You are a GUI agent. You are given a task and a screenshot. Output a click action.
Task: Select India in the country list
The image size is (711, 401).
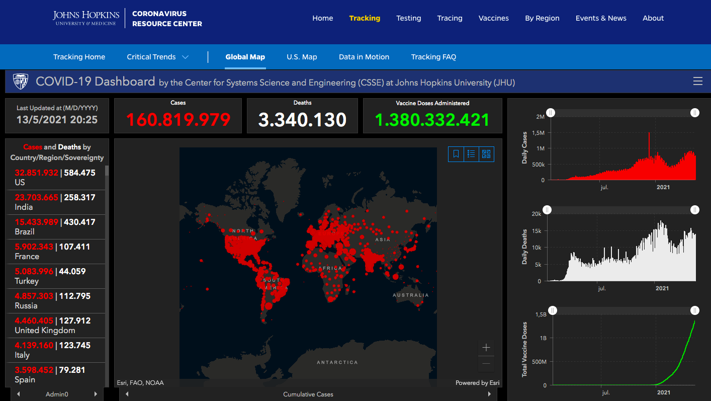55,202
